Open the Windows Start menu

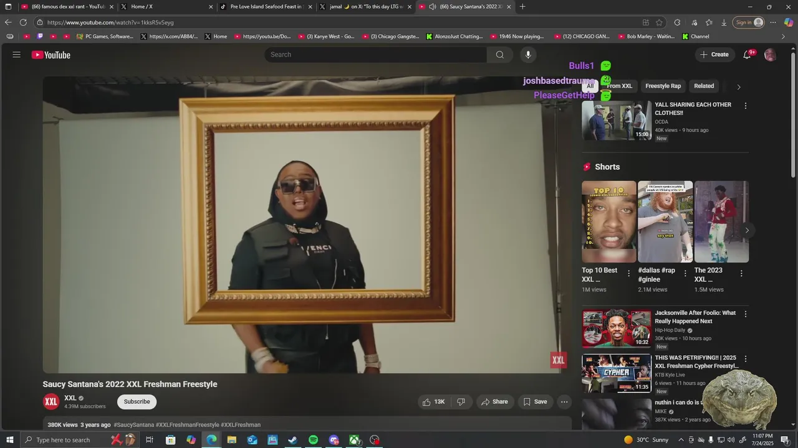tap(9, 440)
